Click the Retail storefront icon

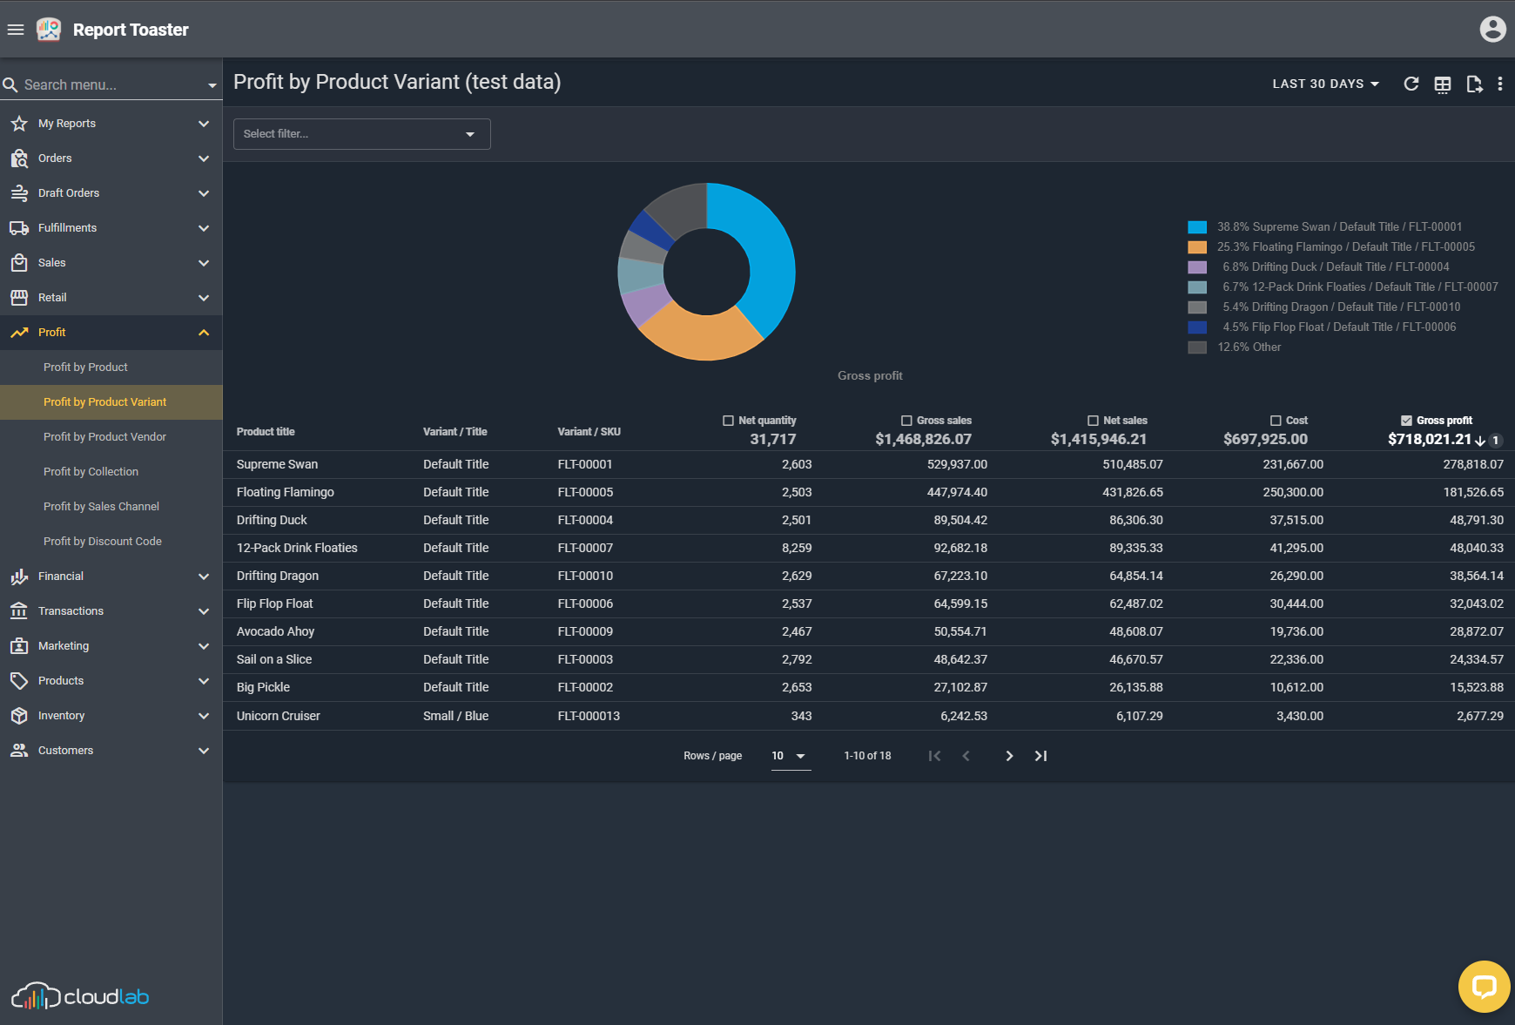coord(19,298)
